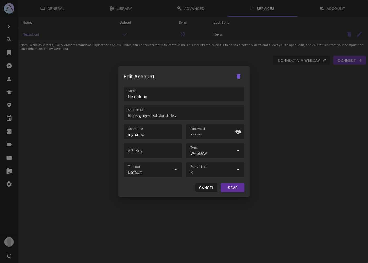Open the Favorites section

(9, 92)
